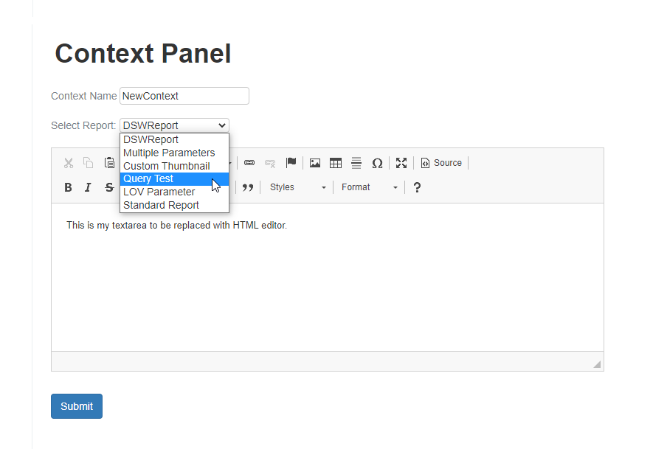Screen dimensions: 667x449
Task: Click the Unlink icon
Action: coord(270,163)
